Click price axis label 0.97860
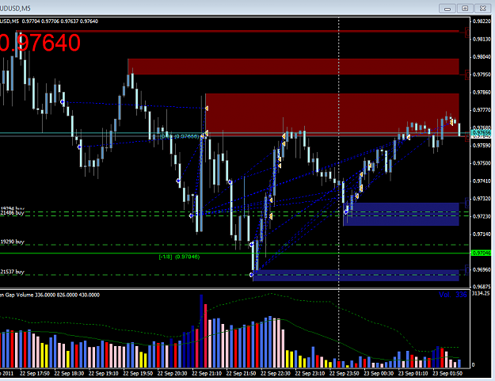The image size is (495, 381). (x=482, y=93)
